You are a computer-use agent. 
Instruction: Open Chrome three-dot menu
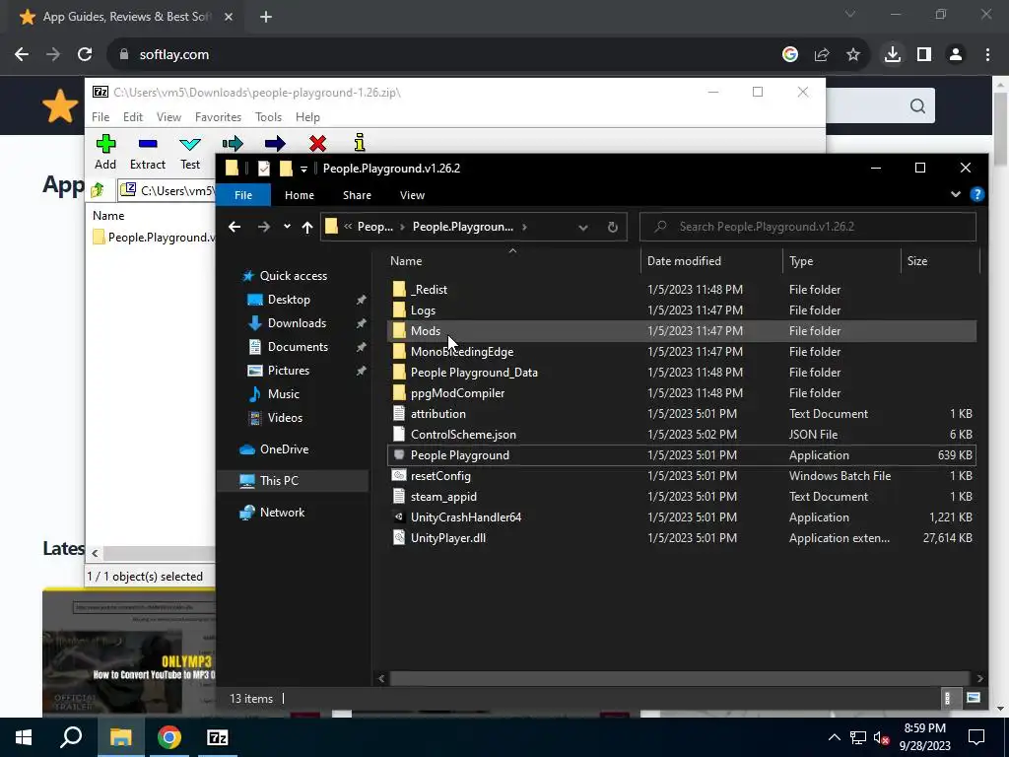(x=987, y=55)
